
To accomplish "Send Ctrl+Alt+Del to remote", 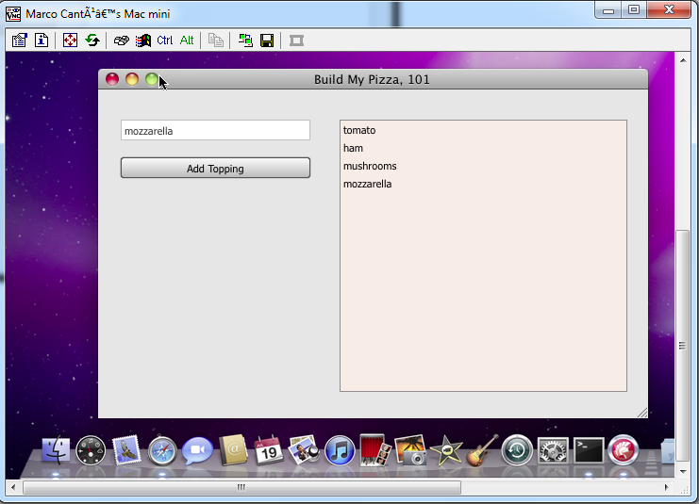I will 122,41.
